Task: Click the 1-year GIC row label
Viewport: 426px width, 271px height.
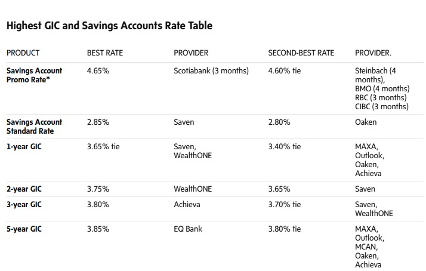Action: tap(24, 147)
